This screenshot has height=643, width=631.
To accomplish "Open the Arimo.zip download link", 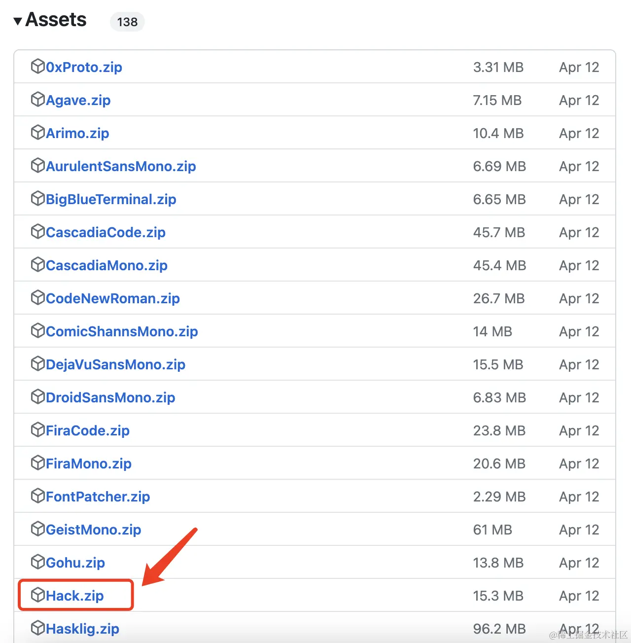I will coord(77,133).
